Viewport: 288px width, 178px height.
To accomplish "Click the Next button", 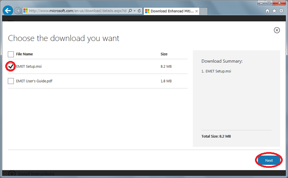I will (x=269, y=160).
